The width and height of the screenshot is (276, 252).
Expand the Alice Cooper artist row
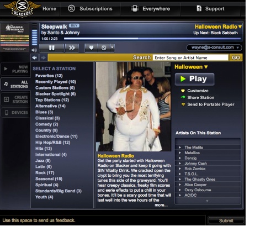(208, 185)
